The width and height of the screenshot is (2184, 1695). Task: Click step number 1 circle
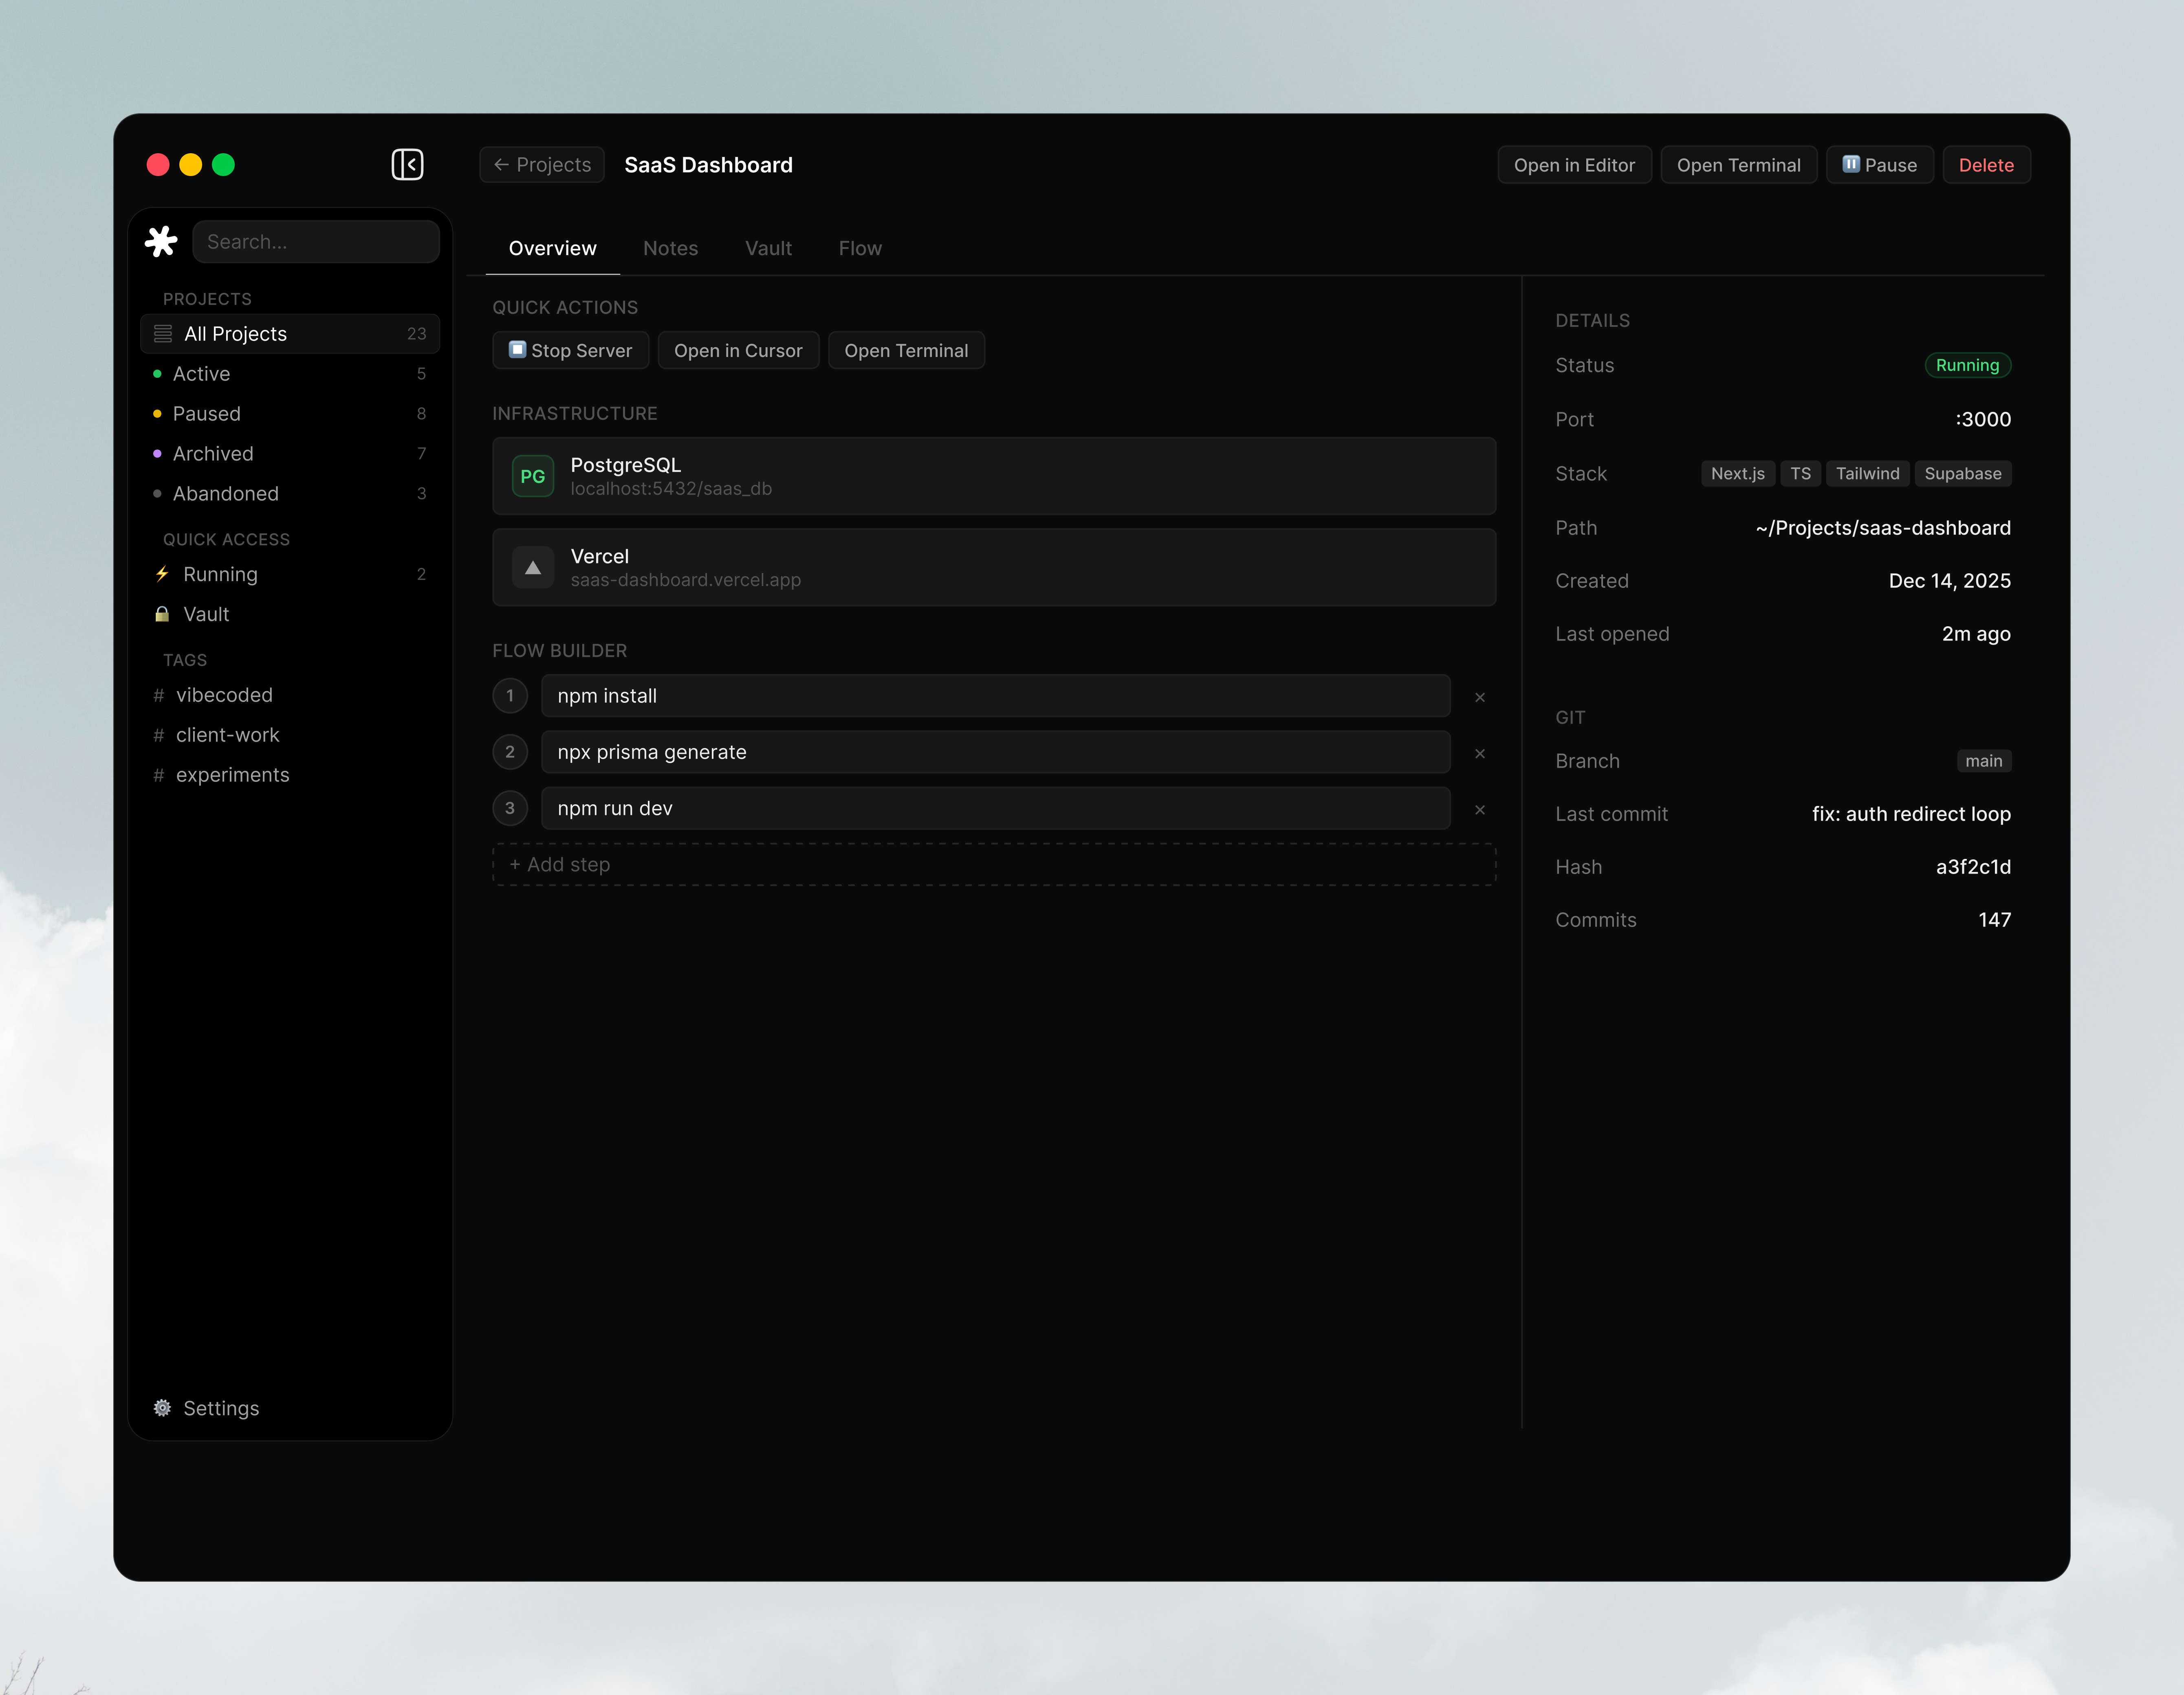510,695
